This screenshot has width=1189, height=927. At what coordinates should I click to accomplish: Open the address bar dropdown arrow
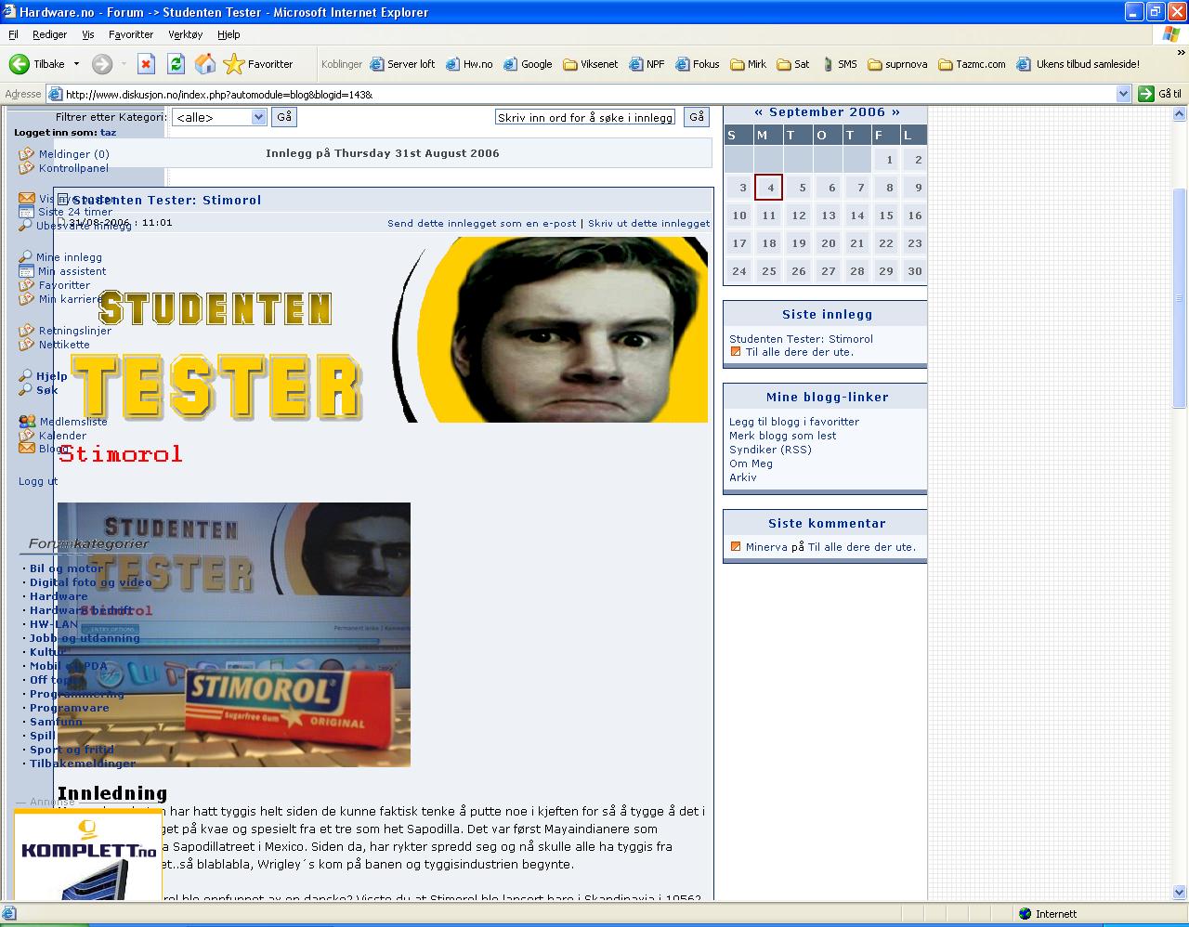(x=1123, y=94)
